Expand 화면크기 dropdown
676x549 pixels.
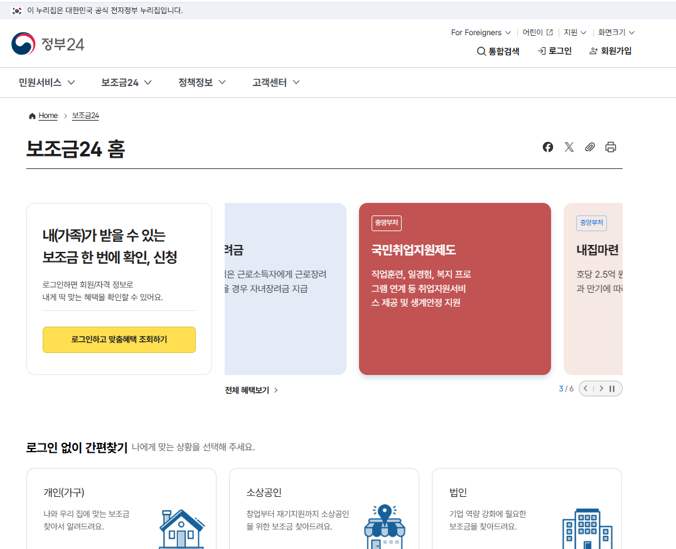coord(616,33)
